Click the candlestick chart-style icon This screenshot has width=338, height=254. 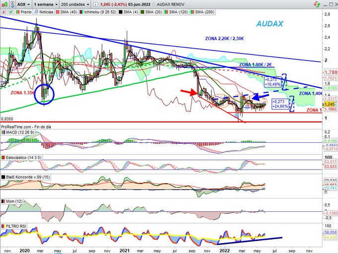pos(5,4)
